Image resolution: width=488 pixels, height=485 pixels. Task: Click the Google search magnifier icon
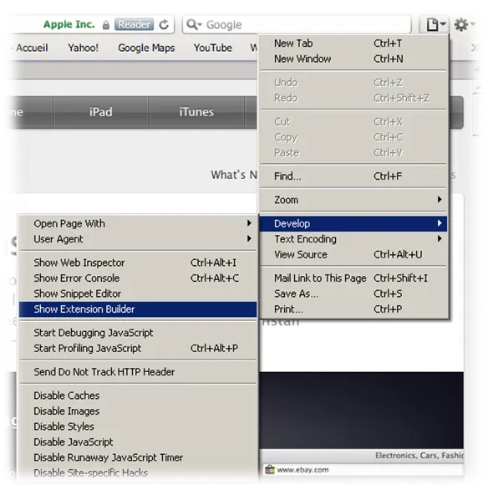(x=195, y=24)
